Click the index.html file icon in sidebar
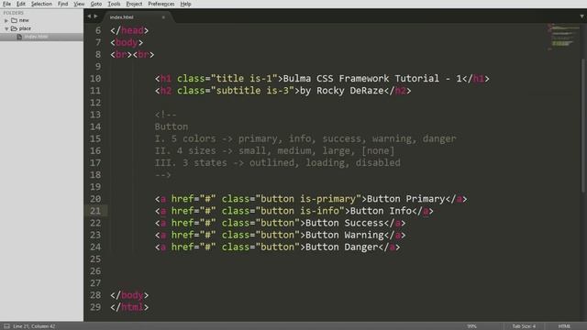This screenshot has width=587, height=330. click(19, 37)
